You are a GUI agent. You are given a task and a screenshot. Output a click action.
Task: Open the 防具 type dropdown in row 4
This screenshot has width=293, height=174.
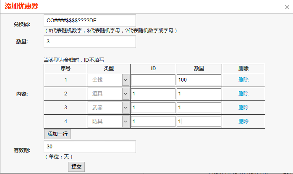109,121
